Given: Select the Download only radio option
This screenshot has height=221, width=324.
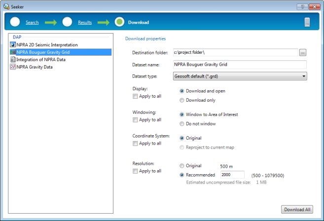Looking at the screenshot, I should click(182, 100).
